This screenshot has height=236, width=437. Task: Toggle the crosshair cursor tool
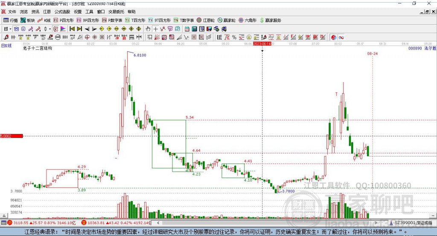pos(155,29)
